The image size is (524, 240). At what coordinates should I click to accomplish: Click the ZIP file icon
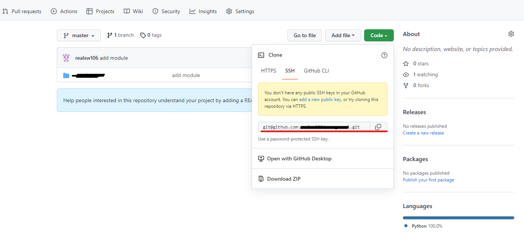click(x=261, y=179)
